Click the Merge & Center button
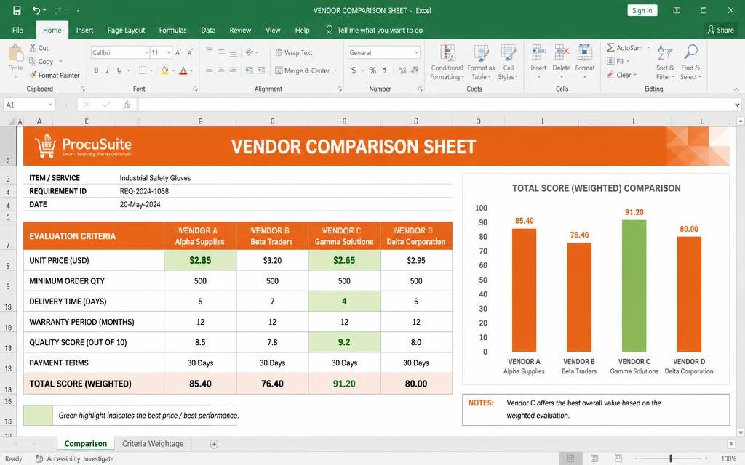The height and width of the screenshot is (465, 745). pos(302,70)
